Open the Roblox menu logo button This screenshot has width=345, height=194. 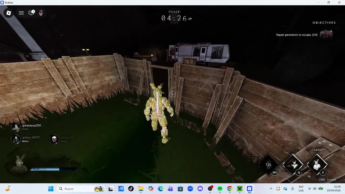click(x=9, y=13)
